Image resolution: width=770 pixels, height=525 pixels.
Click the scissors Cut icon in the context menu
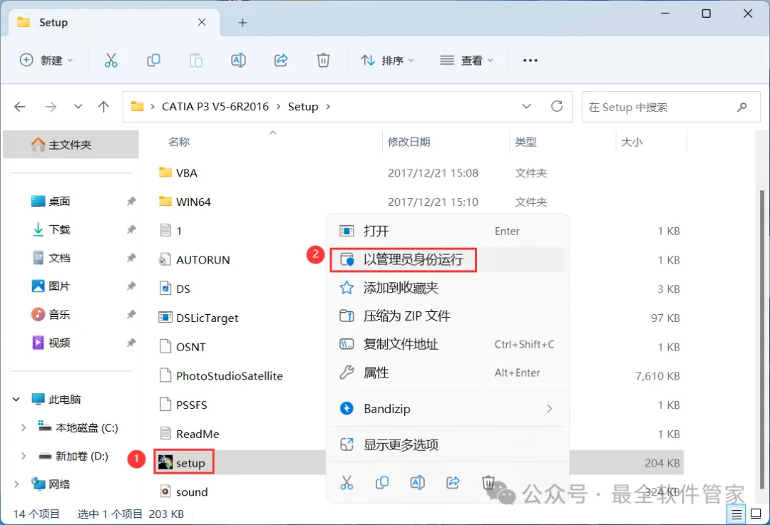[x=346, y=483]
